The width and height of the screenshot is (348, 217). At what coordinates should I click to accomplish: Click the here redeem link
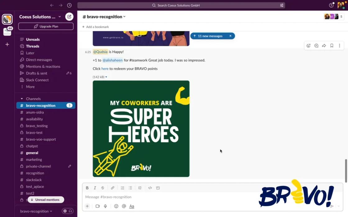click(105, 69)
